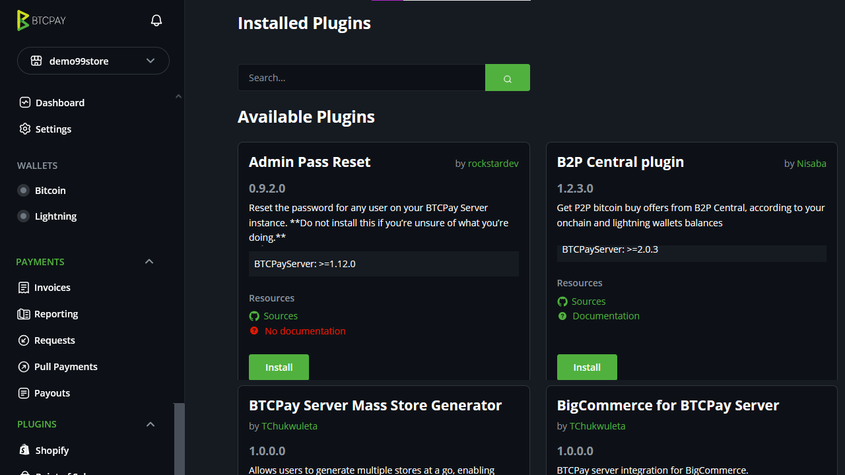
Task: Click the search magnifier button
Action: (x=507, y=78)
